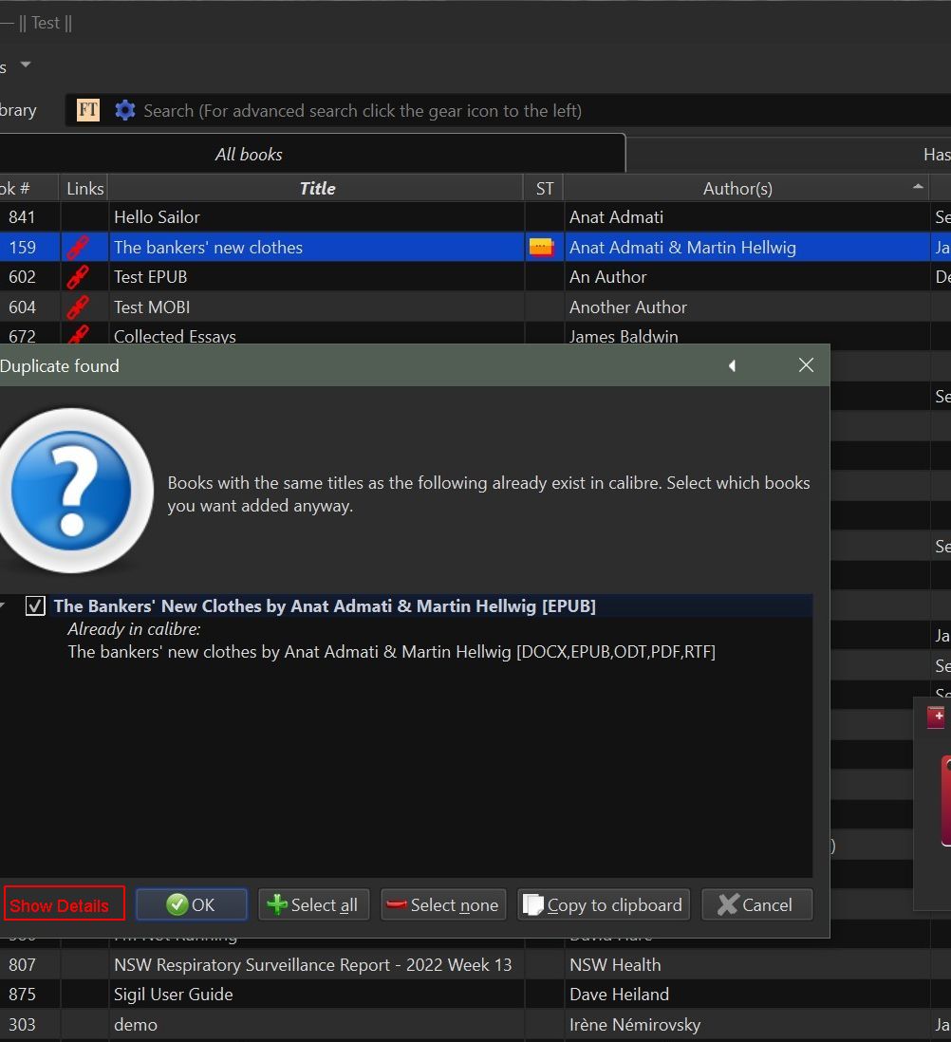Collapse the duplicate book tree entry
This screenshot has width=951, height=1042.
click(x=3, y=605)
